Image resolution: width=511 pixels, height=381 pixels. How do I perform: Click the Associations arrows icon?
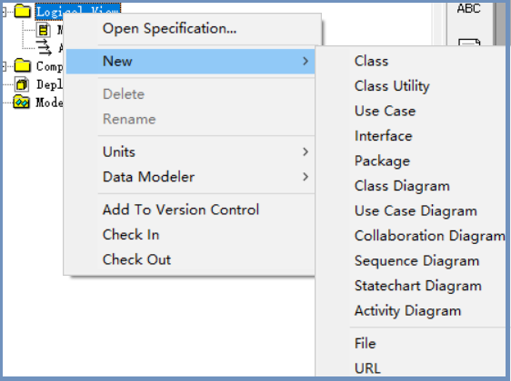pyautogui.click(x=44, y=48)
